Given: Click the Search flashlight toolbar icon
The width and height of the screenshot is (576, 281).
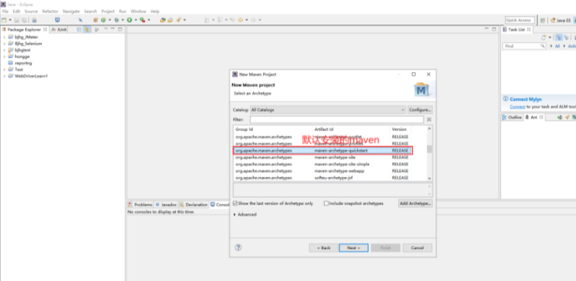Looking at the screenshot, I should [179, 20].
